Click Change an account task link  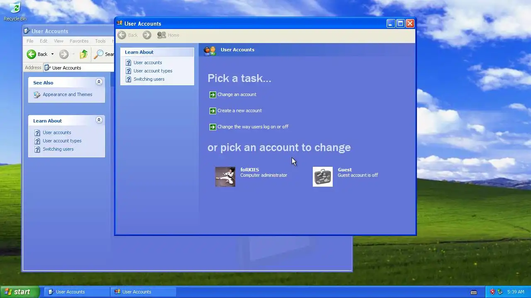click(x=237, y=94)
